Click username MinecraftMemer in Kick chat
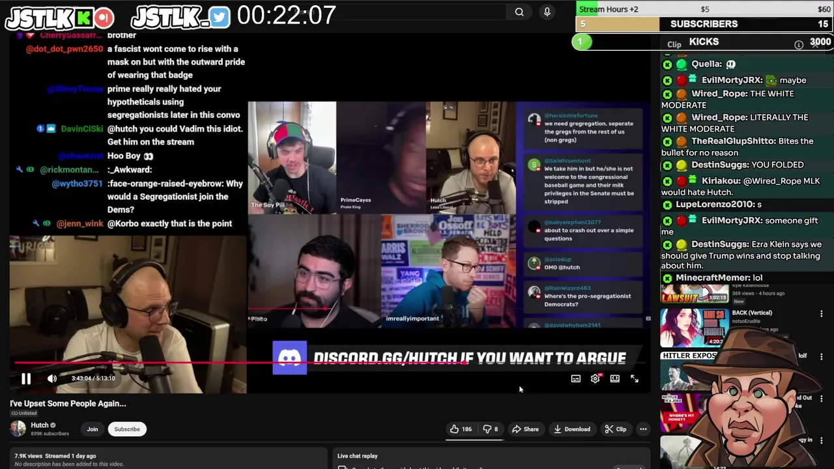Viewport: 834px width, 469px height. tap(713, 277)
